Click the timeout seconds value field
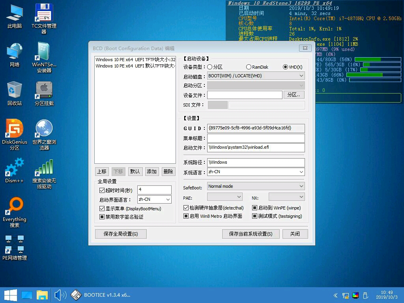Screen dimensions: 404x303 tap(154, 190)
